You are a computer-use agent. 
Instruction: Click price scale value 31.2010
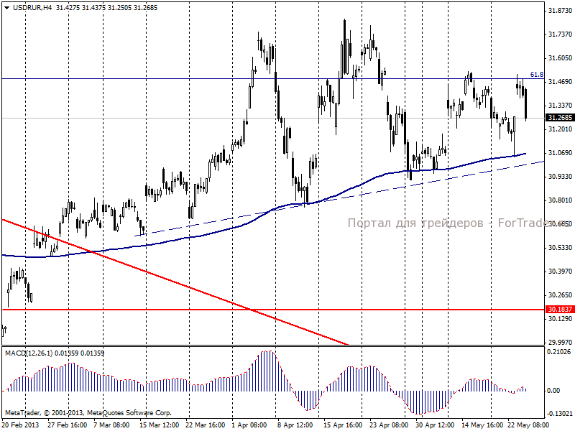[560, 129]
